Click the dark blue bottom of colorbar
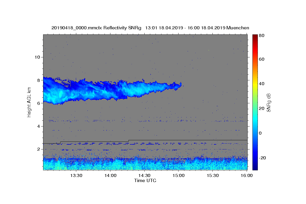 pyautogui.click(x=255, y=167)
